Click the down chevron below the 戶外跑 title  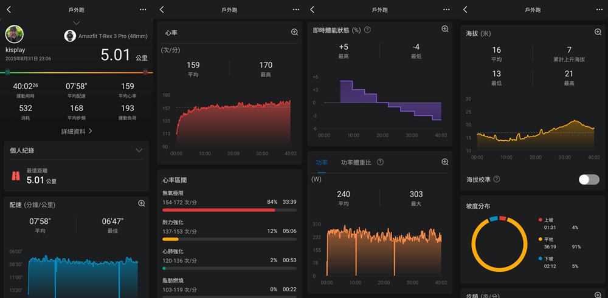76,22
